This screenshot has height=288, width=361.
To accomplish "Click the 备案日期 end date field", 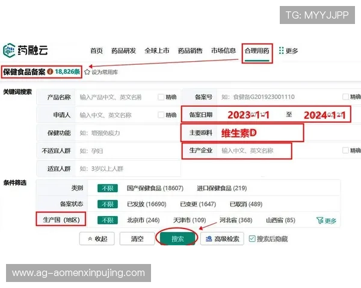I will (325, 115).
